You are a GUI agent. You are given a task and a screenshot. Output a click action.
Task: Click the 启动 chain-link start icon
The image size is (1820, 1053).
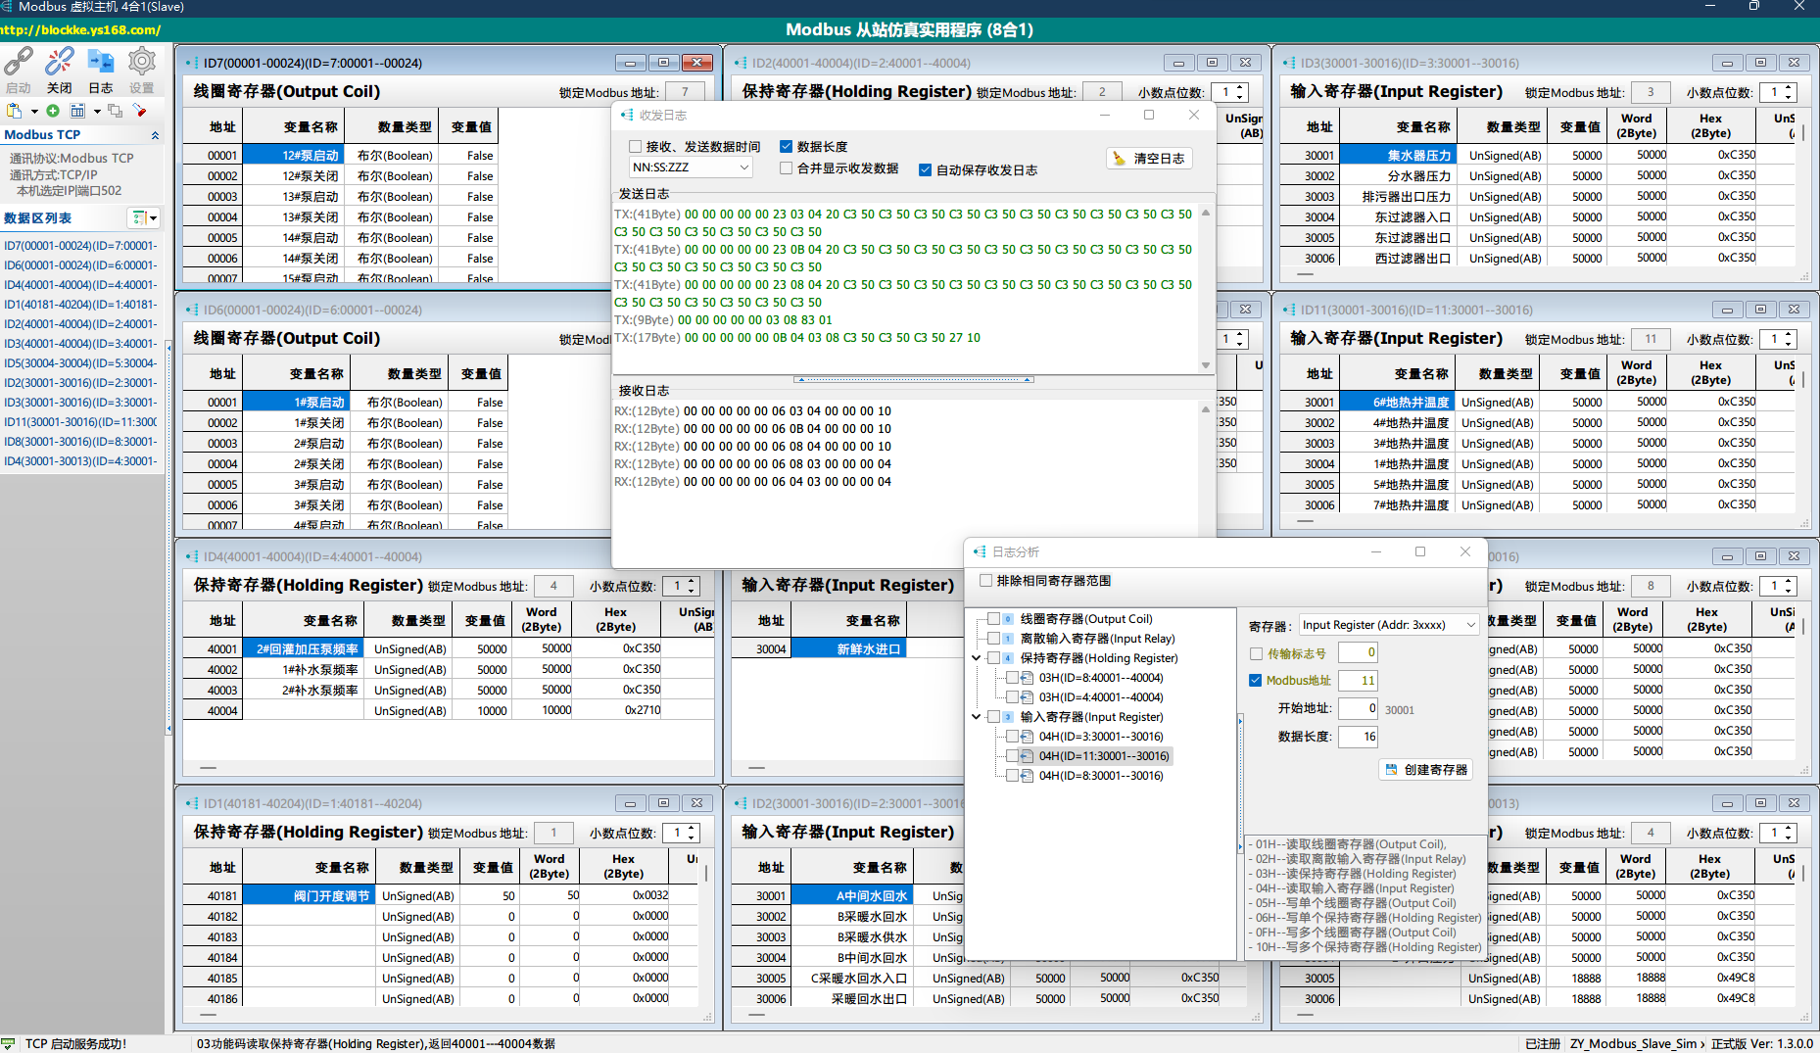pyautogui.click(x=18, y=62)
